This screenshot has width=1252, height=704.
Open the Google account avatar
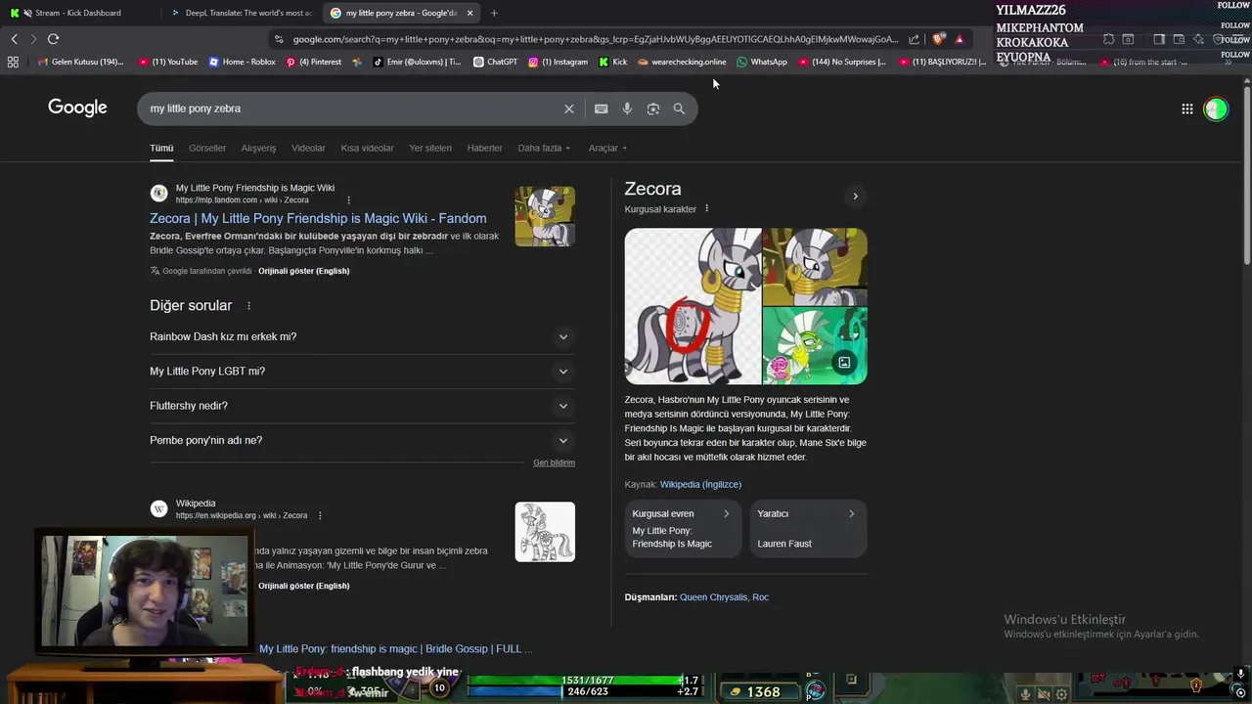tap(1216, 110)
